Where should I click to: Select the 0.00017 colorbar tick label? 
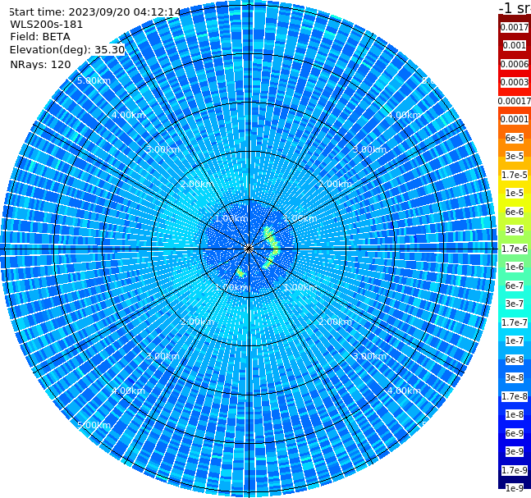point(515,101)
